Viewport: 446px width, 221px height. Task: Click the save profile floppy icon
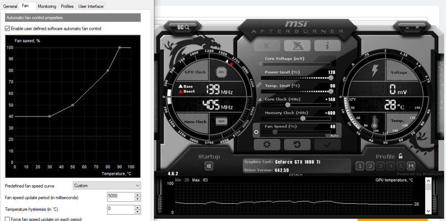(x=411, y=166)
